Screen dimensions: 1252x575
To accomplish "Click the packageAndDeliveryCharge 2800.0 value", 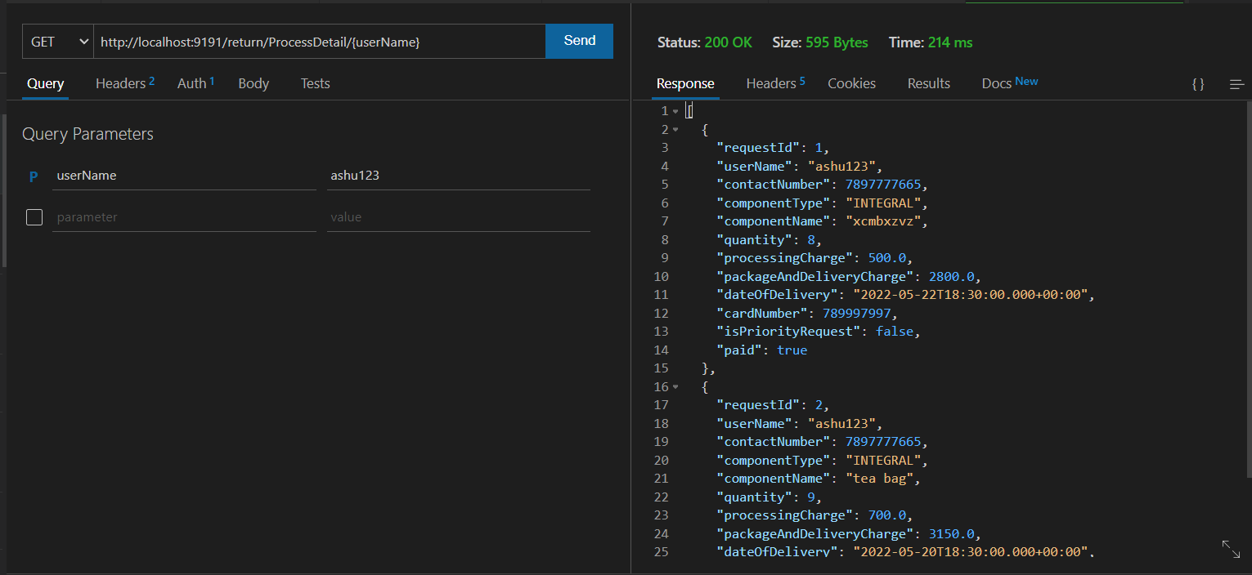I will click(951, 276).
